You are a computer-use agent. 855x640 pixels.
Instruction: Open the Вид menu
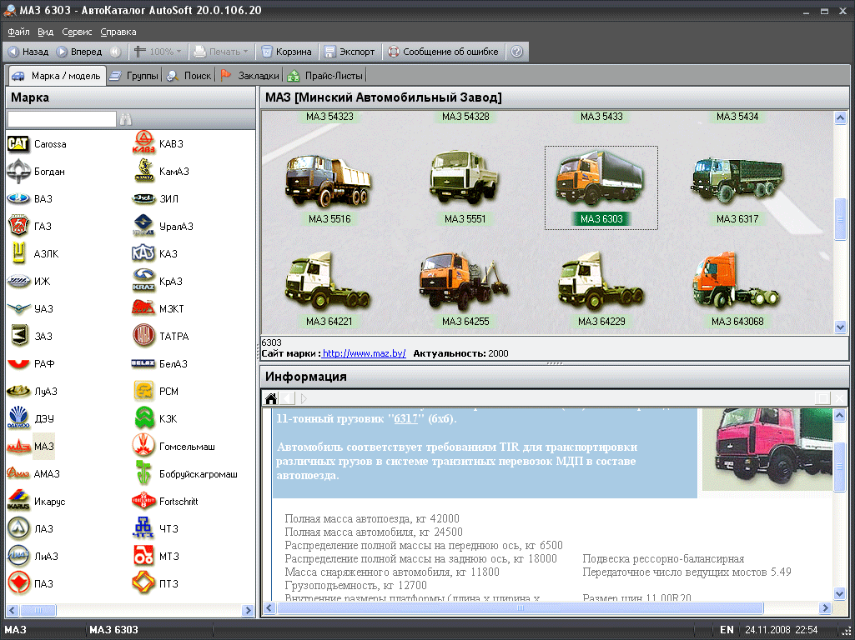click(x=45, y=32)
